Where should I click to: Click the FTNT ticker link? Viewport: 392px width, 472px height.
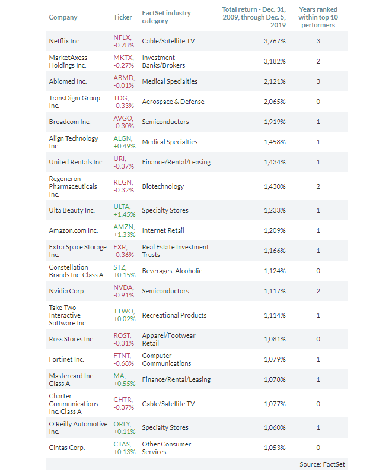point(122,356)
